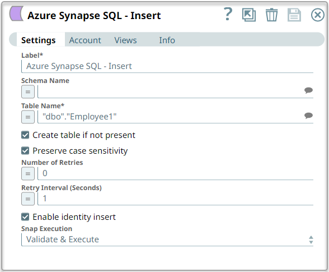The image size is (329, 272).
Task: Click the Retry Interval seconds field
Action: tap(176, 199)
